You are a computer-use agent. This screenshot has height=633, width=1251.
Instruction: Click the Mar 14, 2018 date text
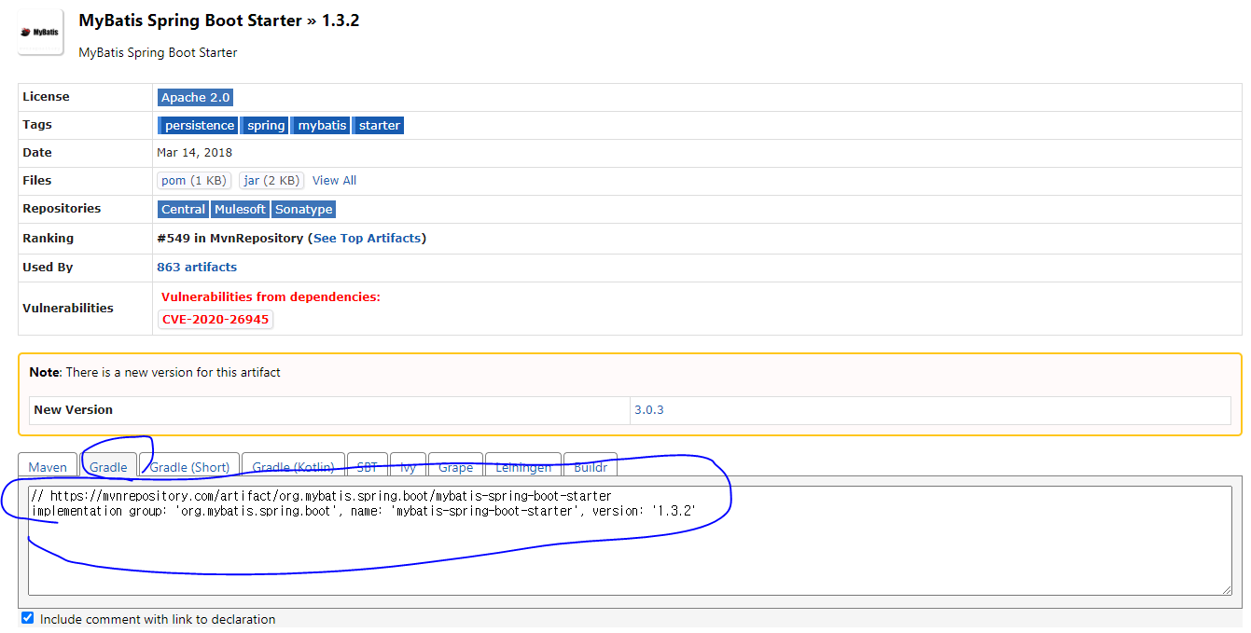click(x=195, y=153)
